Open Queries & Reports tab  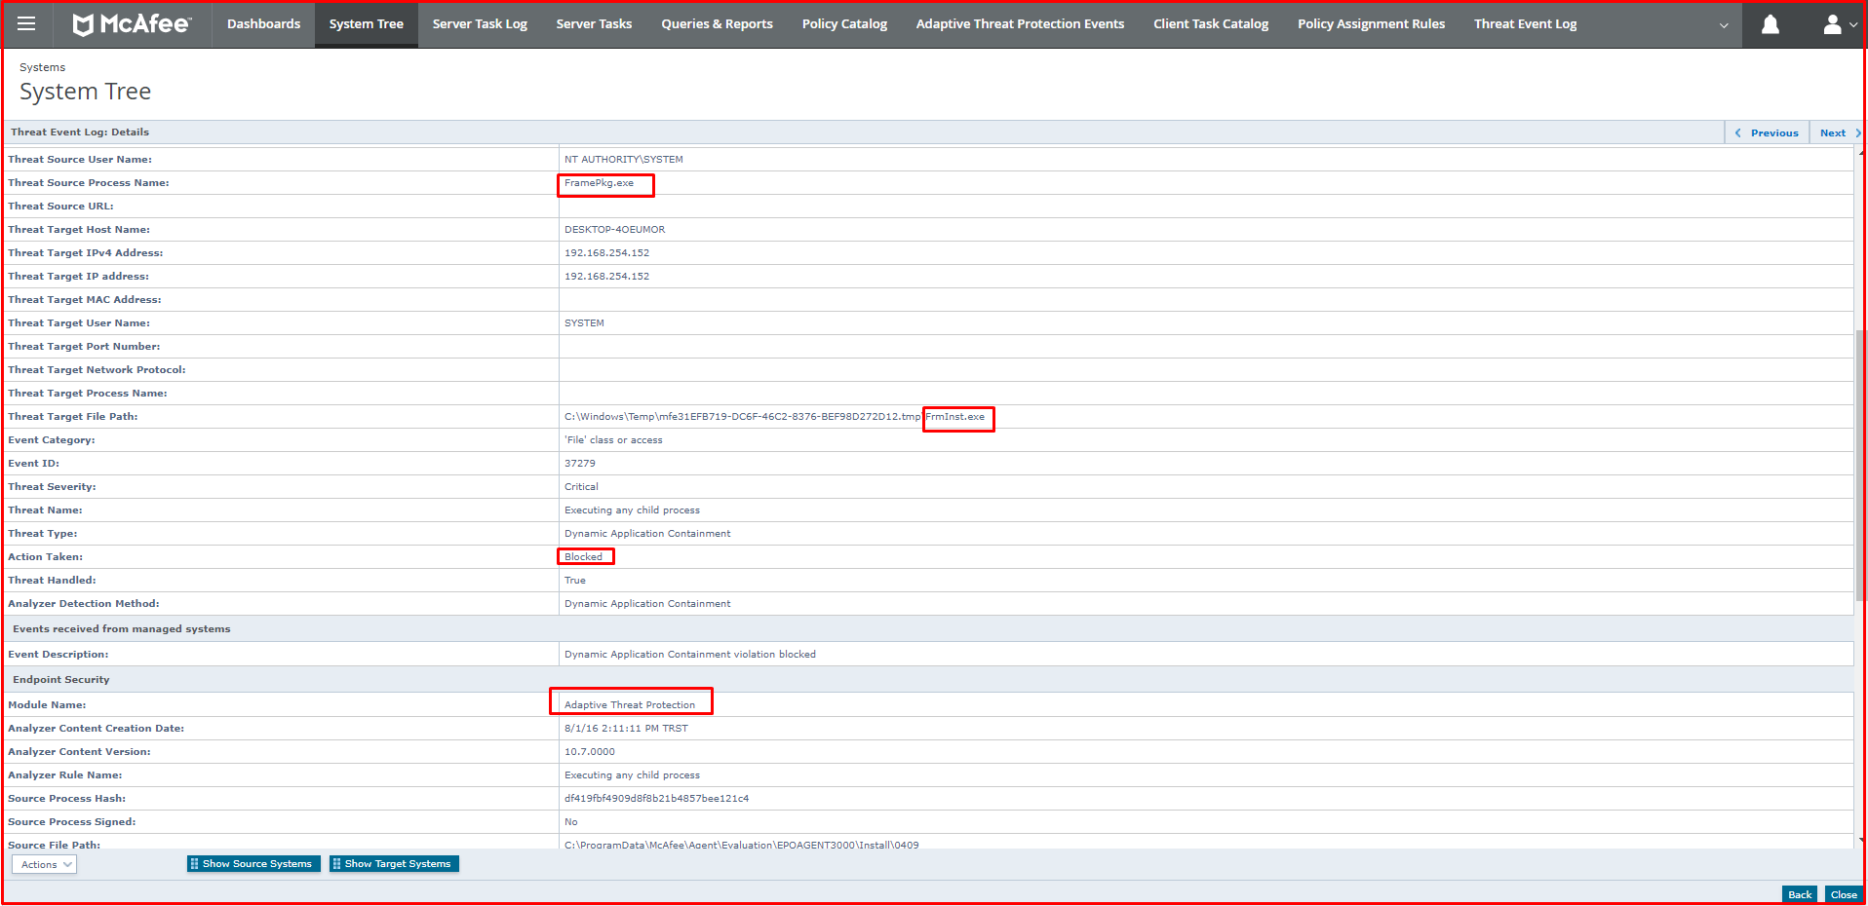point(717,23)
